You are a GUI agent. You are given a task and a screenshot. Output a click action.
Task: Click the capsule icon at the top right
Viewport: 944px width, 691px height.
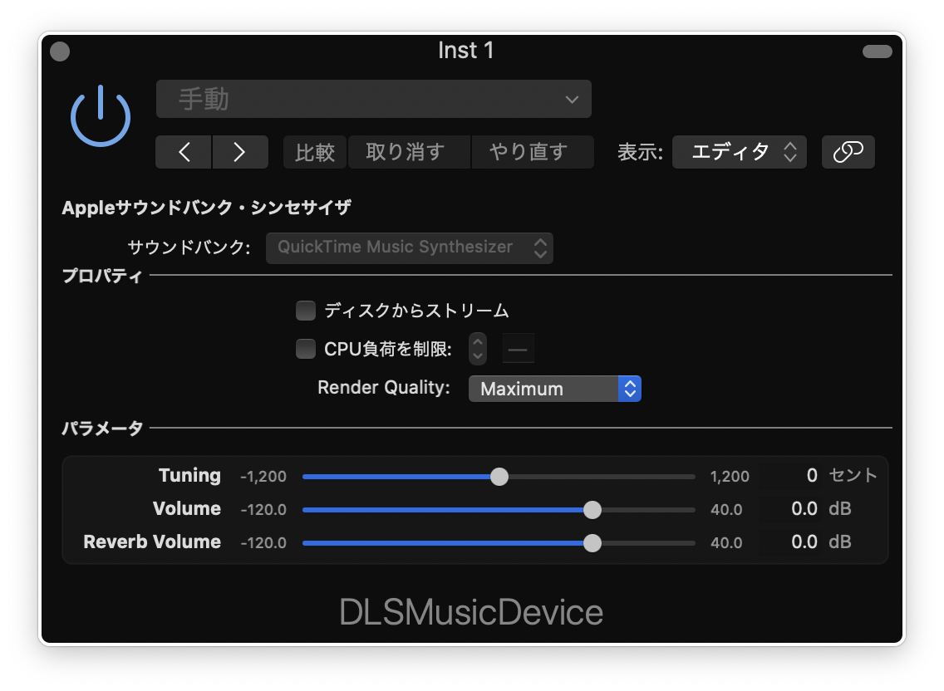[877, 51]
